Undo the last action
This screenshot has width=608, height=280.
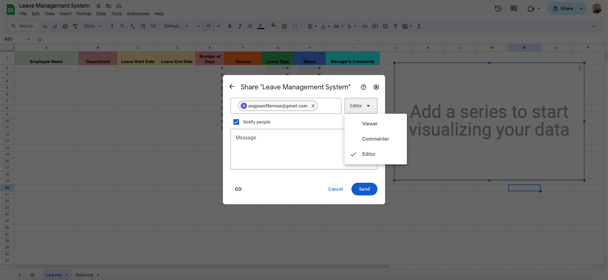point(45,26)
